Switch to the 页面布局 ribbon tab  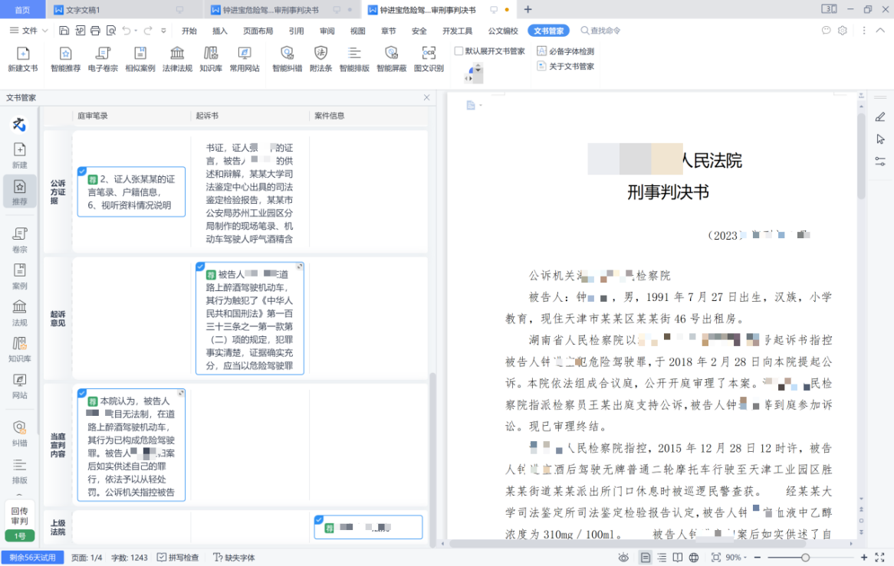[258, 31]
